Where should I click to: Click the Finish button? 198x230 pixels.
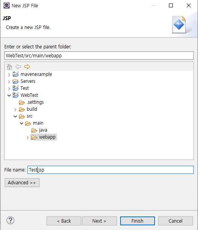(138, 221)
